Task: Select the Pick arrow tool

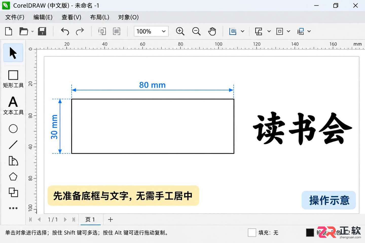Action: [13, 53]
